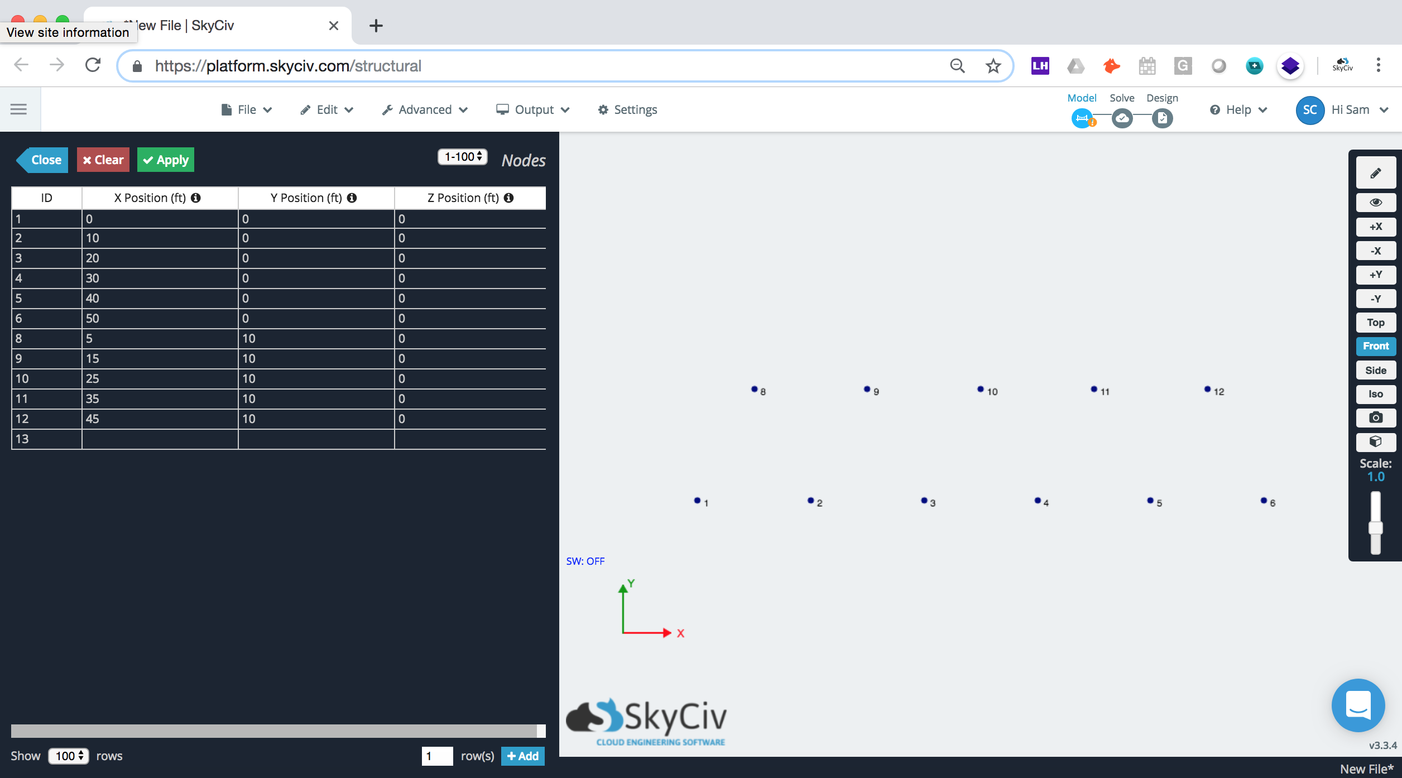Select the Front view icon
This screenshot has height=778, width=1402.
1375,346
